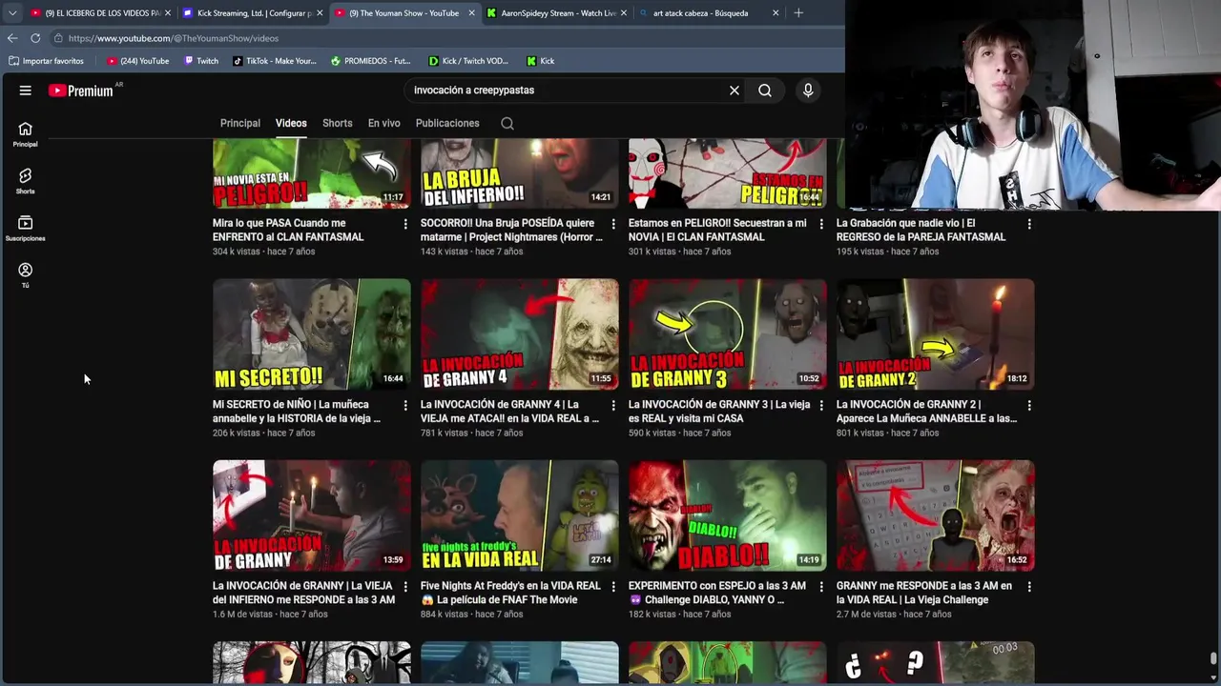Open PROMIEDOS bookmark
Screen dimensions: 1221x686
coord(371,61)
